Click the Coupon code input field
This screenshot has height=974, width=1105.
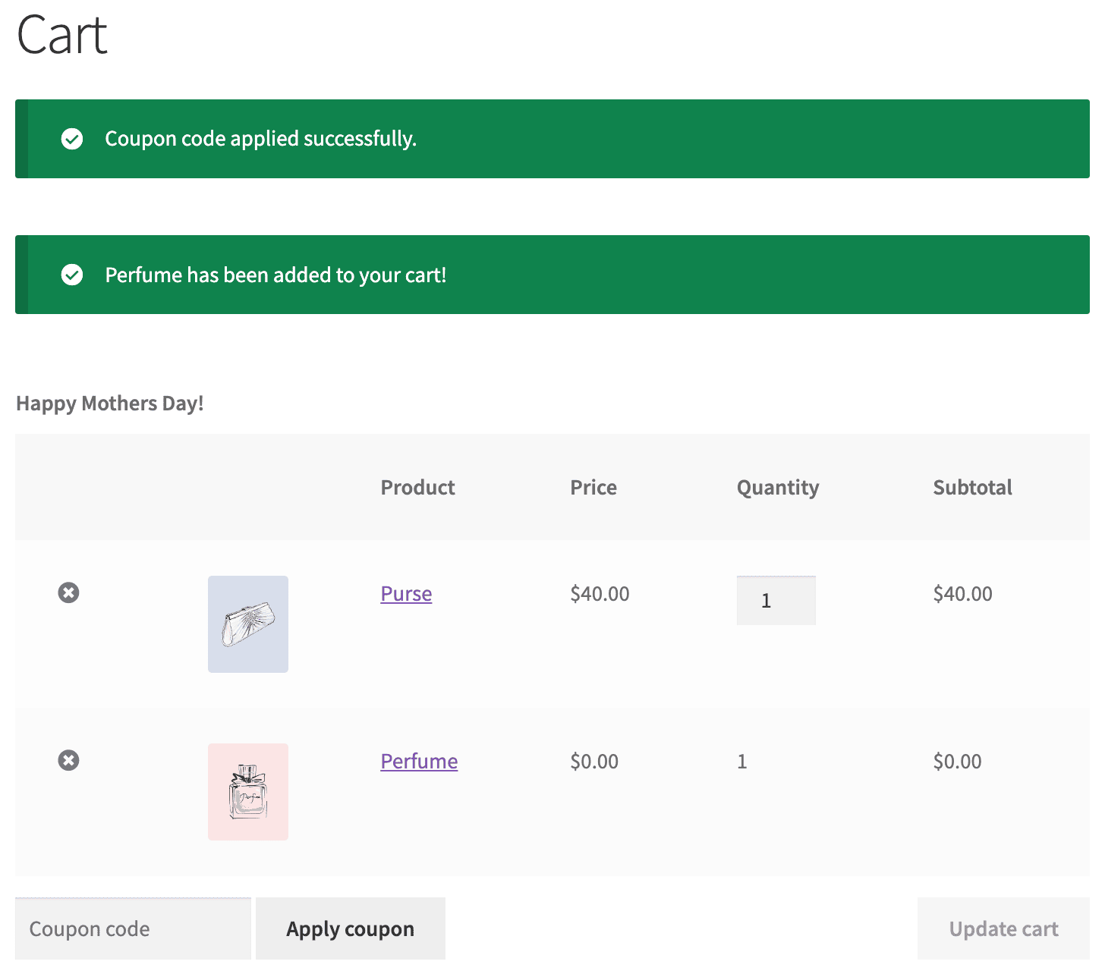pyautogui.click(x=133, y=928)
